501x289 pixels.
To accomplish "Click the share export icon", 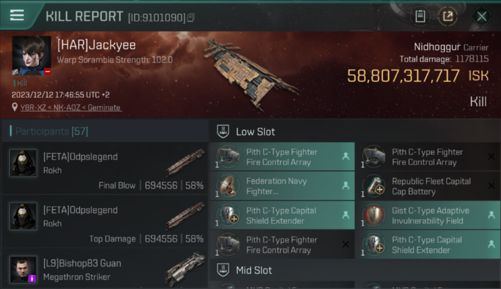I will pyautogui.click(x=447, y=16).
